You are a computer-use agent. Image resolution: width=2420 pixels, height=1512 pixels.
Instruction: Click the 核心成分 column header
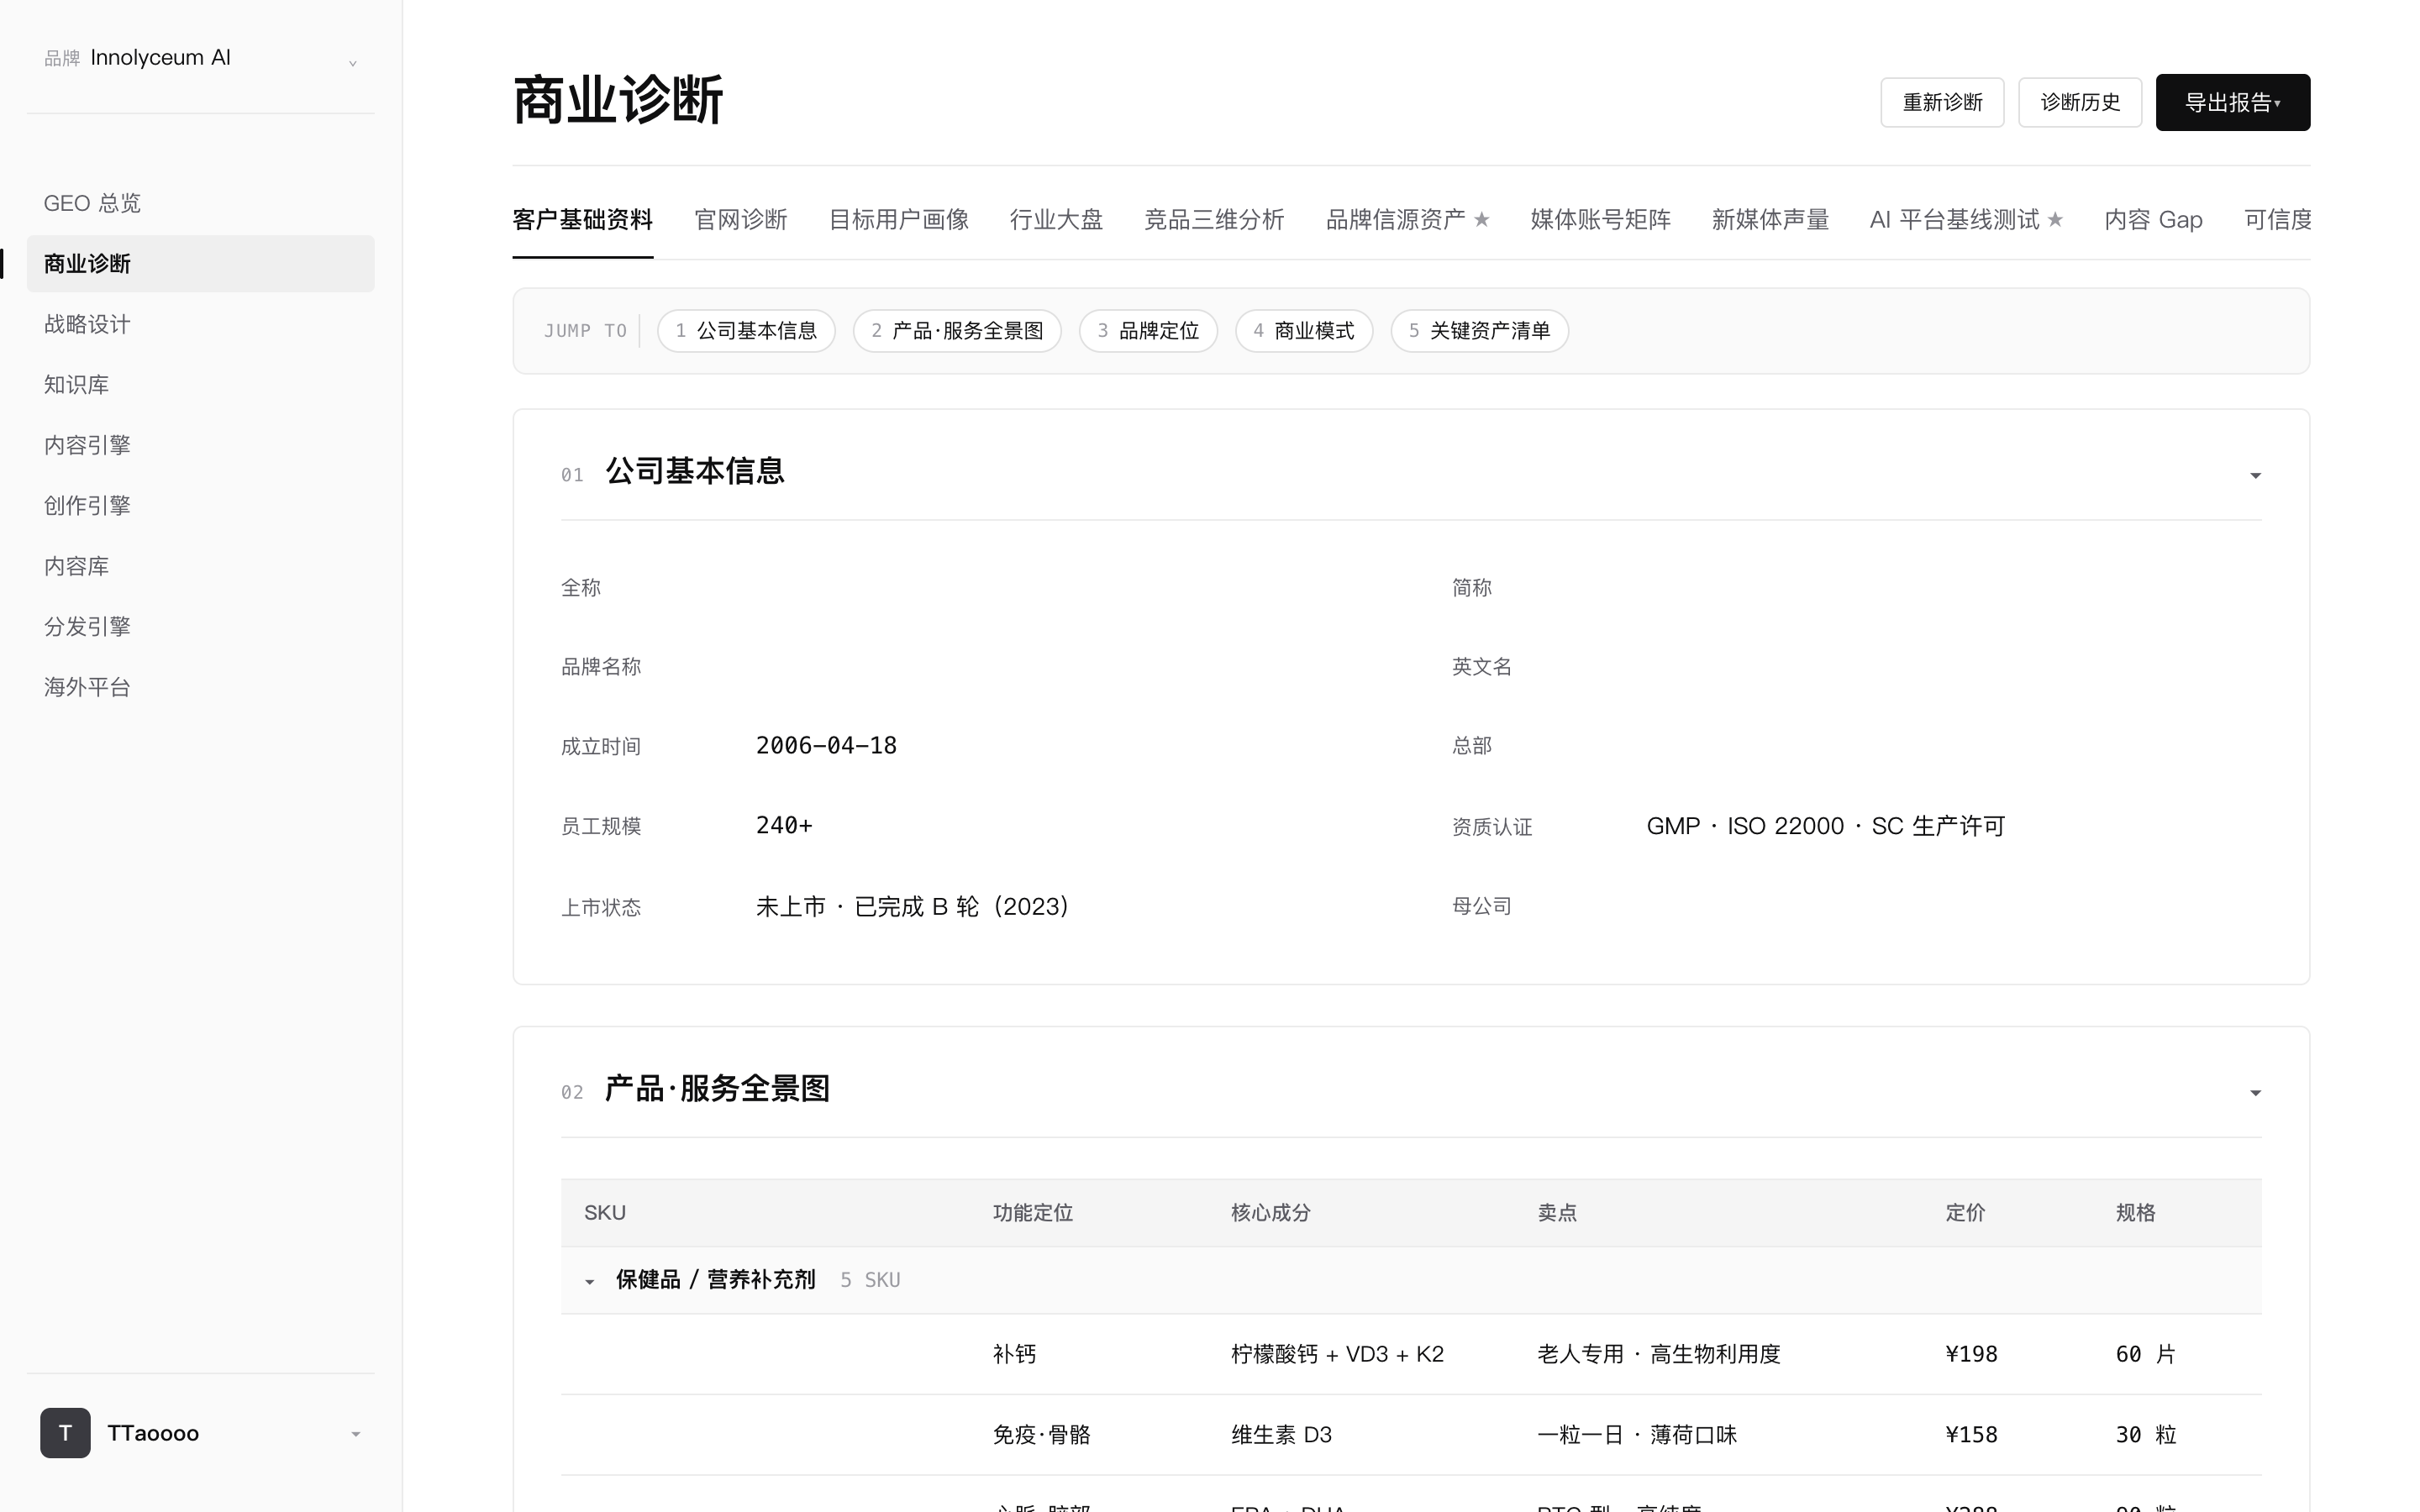coord(1271,1213)
